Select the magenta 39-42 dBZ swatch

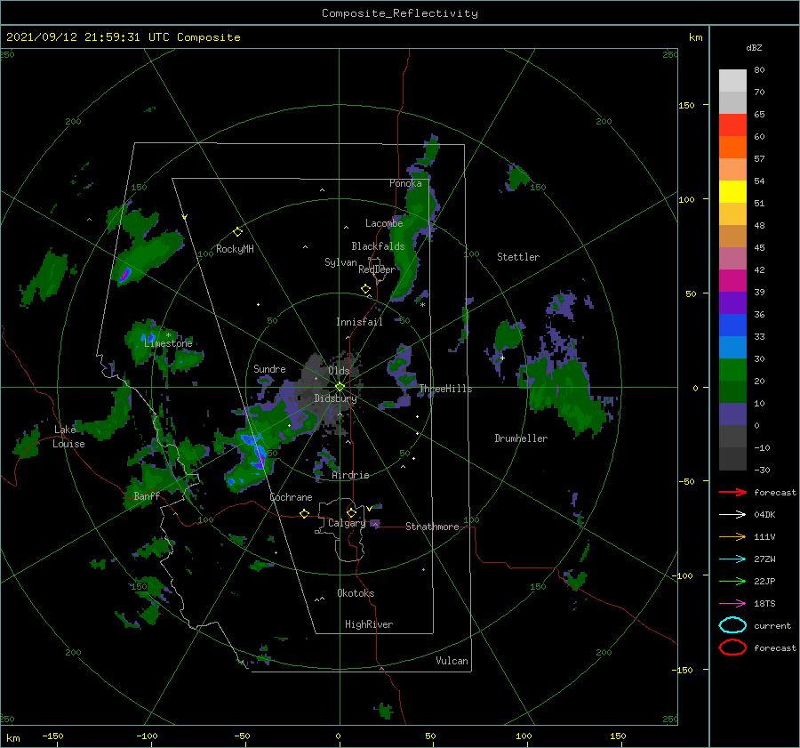[732, 281]
